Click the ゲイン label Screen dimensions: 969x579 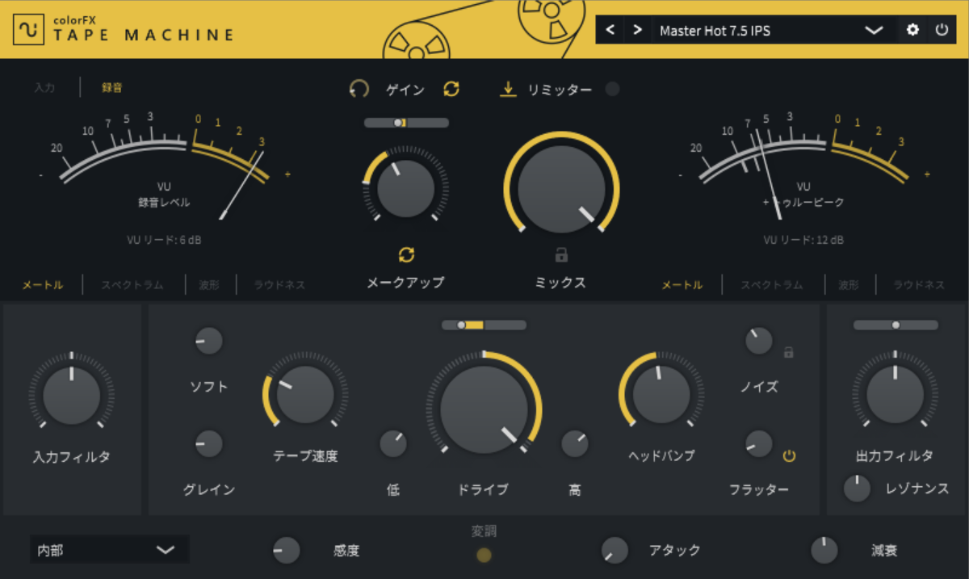coord(405,90)
